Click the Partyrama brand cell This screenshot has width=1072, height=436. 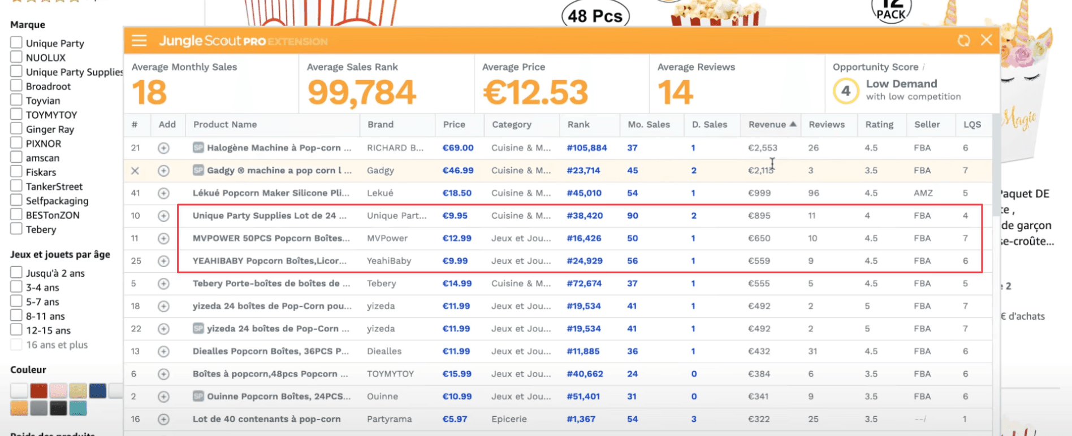click(390, 419)
